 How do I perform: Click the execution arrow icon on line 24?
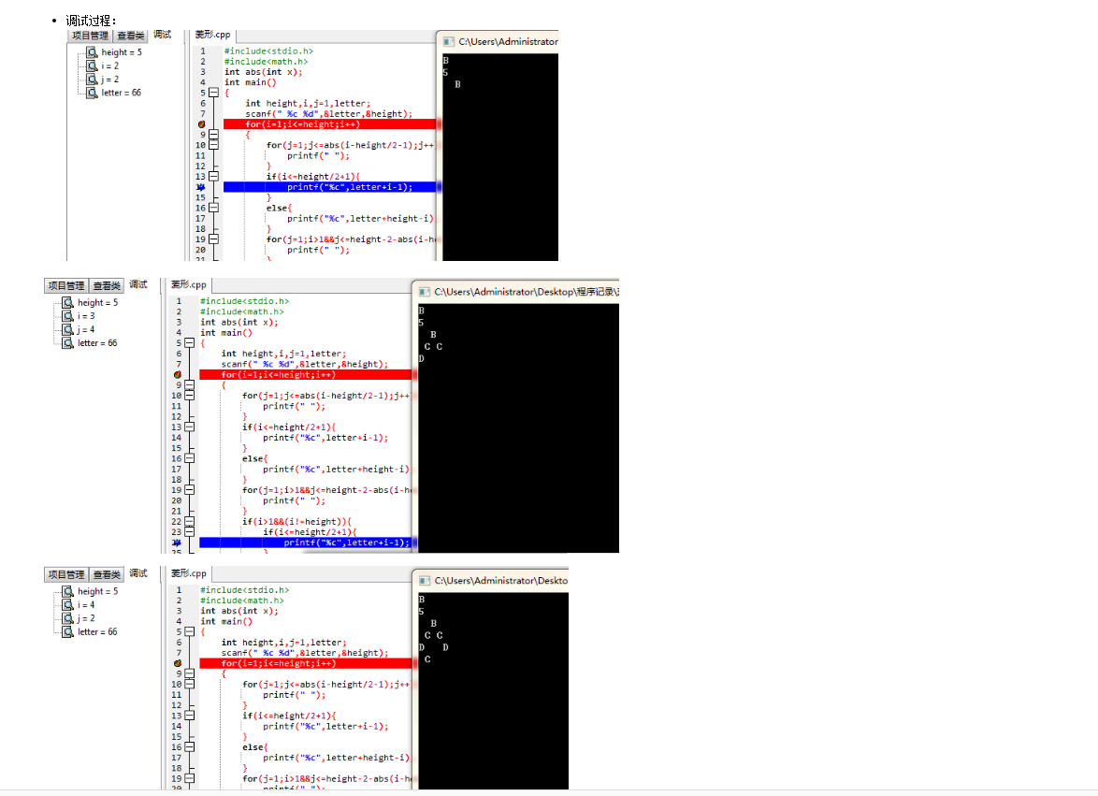tap(178, 542)
